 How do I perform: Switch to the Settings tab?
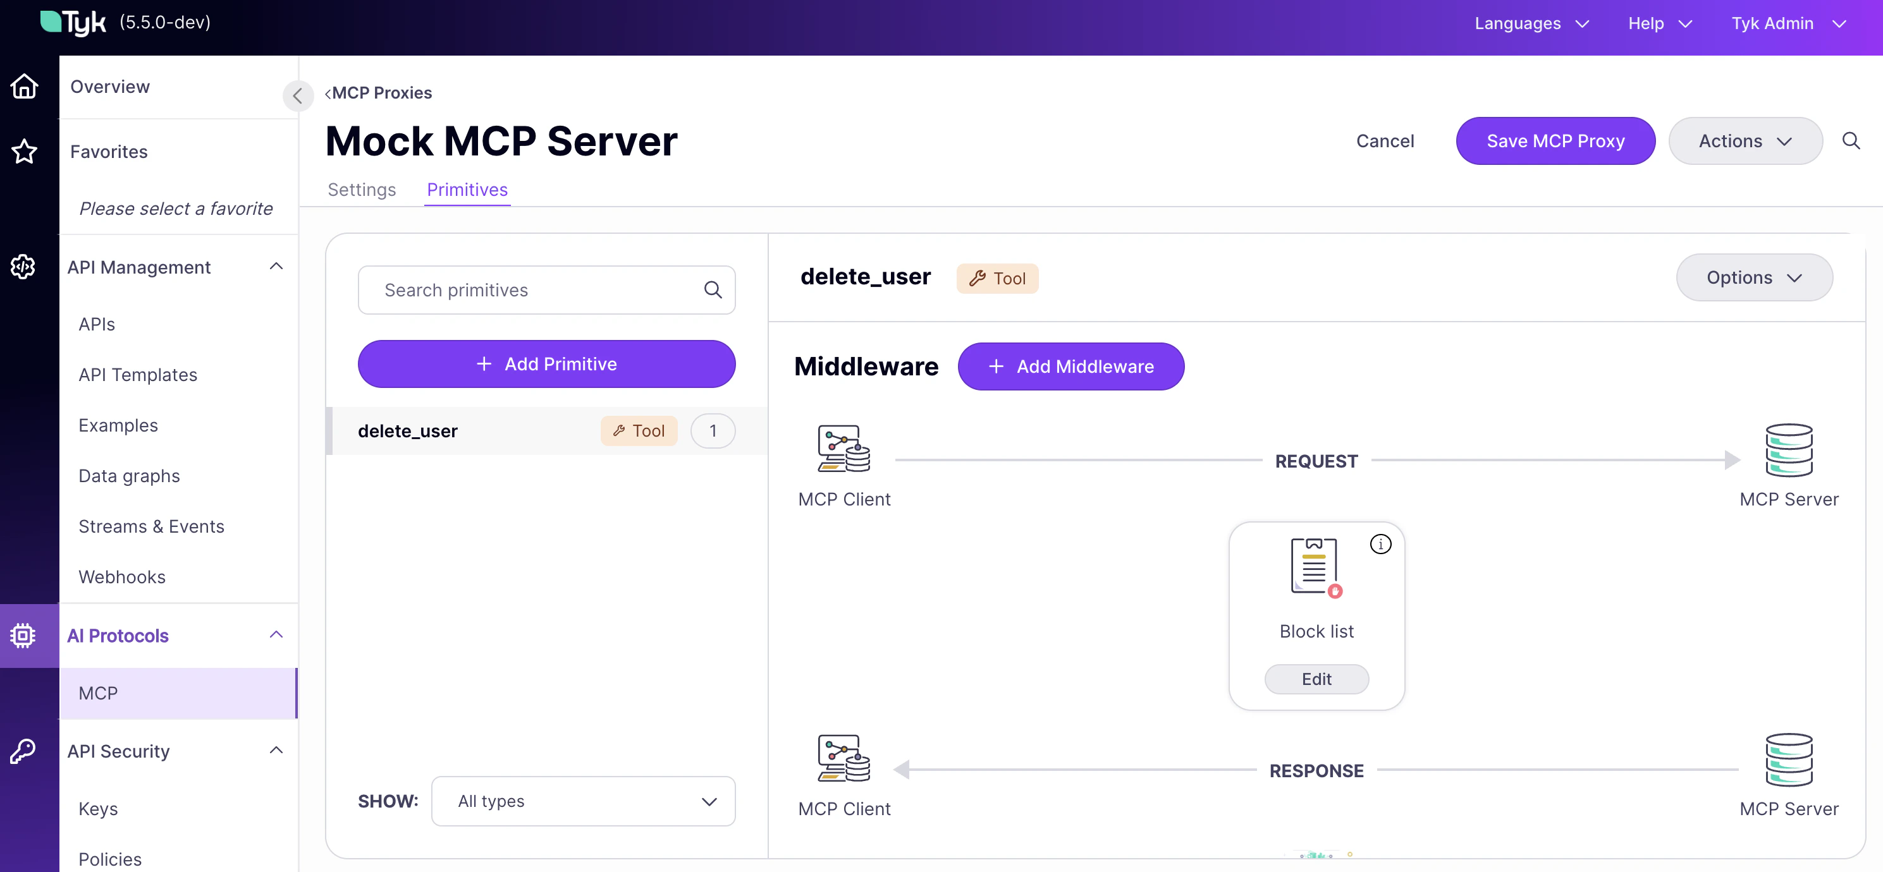(x=361, y=189)
